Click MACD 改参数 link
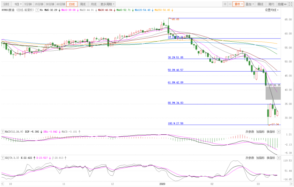 250,132
